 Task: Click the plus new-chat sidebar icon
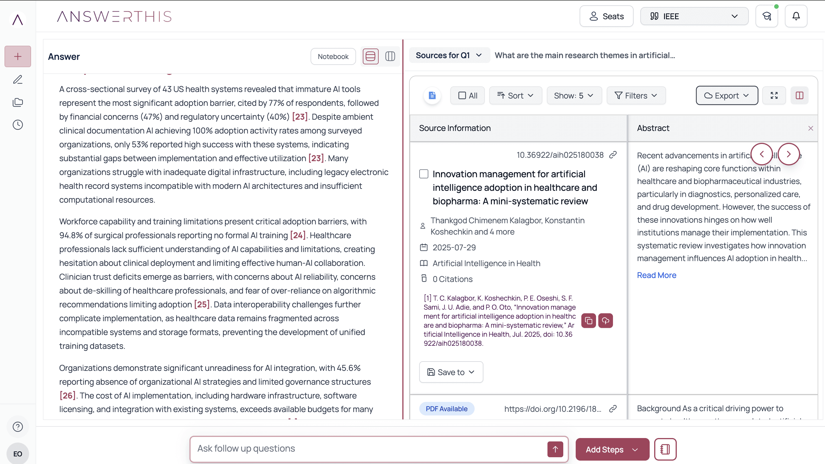click(x=18, y=56)
